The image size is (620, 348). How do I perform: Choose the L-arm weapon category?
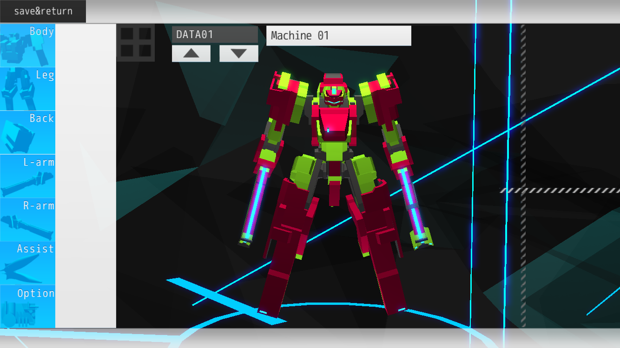[x=27, y=176]
